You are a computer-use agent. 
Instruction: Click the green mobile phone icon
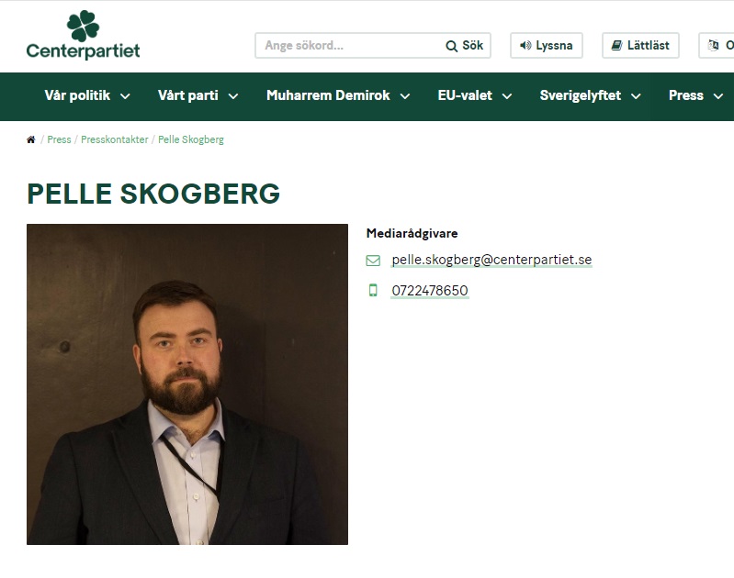(x=373, y=291)
